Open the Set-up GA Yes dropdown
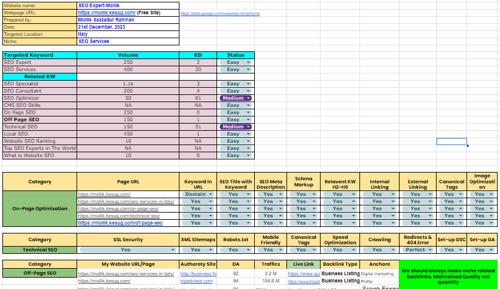Image resolution: width=500 pixels, height=289 pixels. (x=482, y=250)
